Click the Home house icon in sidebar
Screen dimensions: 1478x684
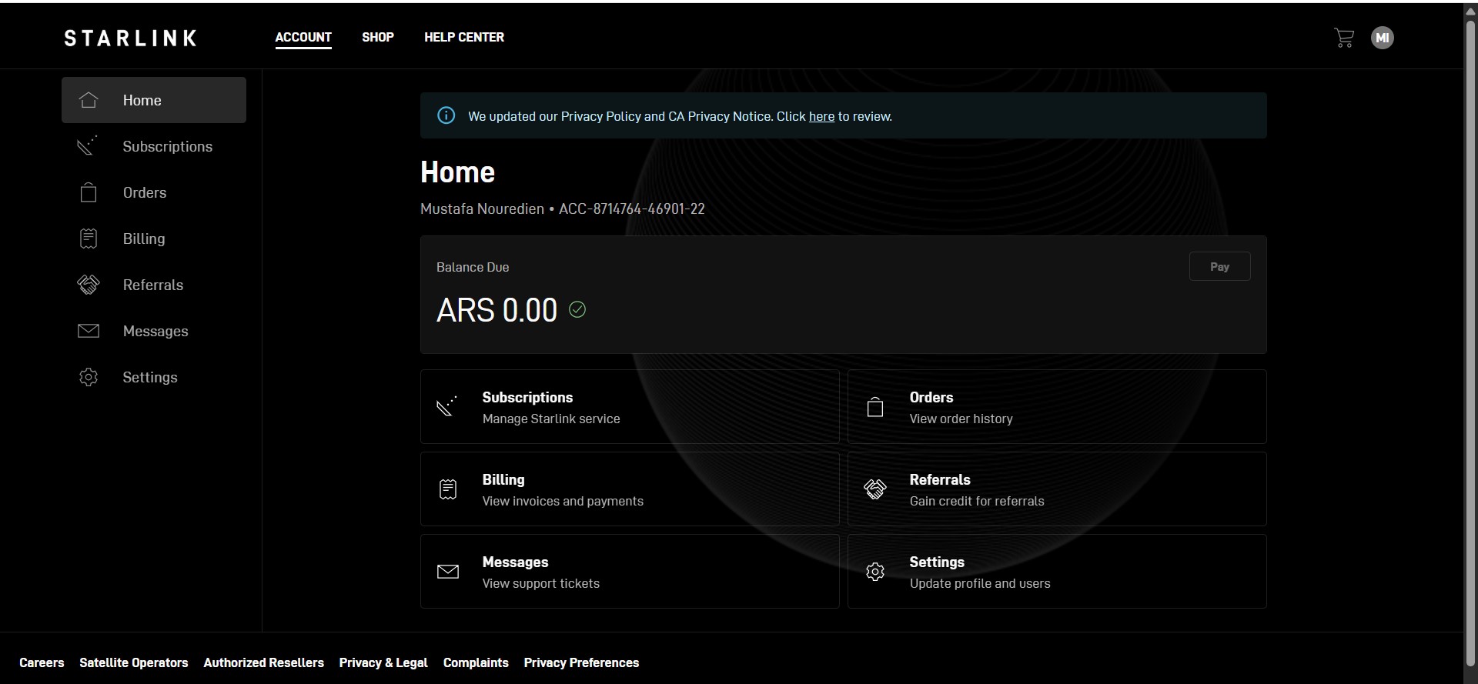point(89,100)
